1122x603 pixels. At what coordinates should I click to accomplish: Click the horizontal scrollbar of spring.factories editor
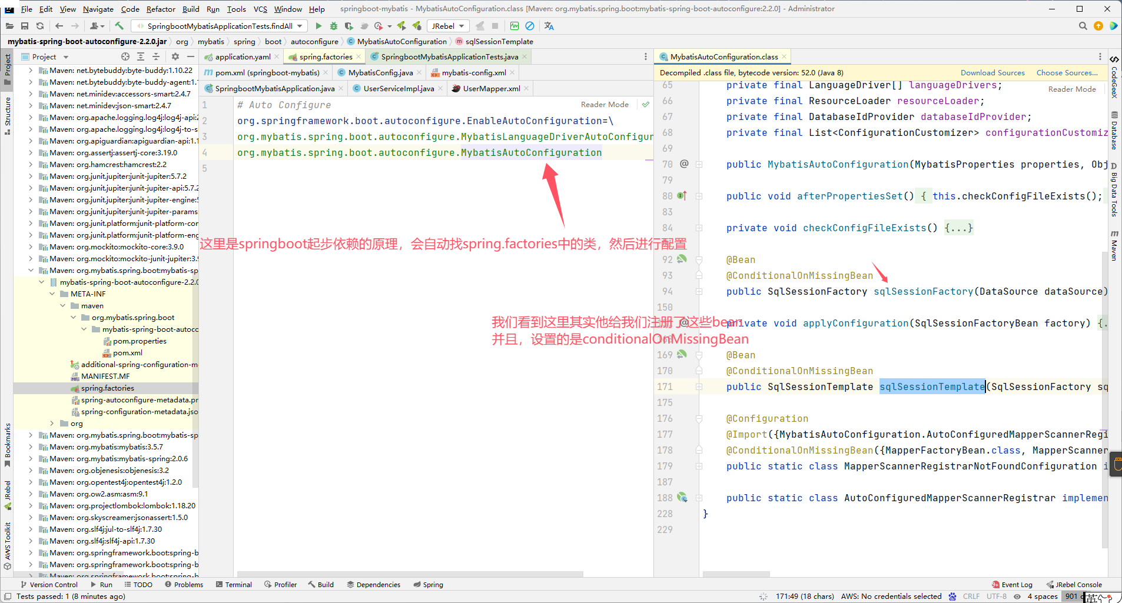point(410,574)
